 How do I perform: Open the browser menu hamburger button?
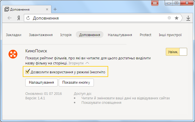tap(155, 3)
